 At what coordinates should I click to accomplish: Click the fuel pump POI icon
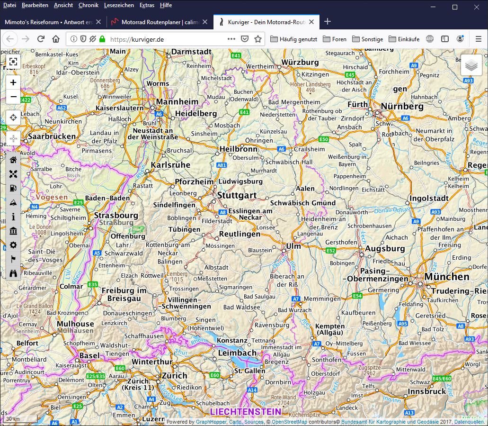point(13,188)
